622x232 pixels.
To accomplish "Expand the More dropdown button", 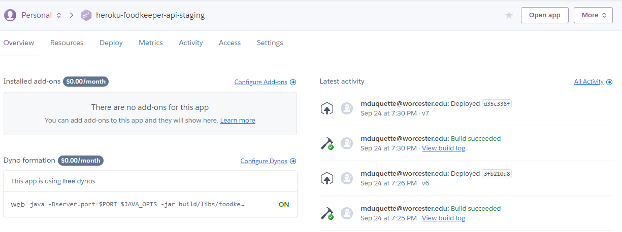I will [593, 15].
